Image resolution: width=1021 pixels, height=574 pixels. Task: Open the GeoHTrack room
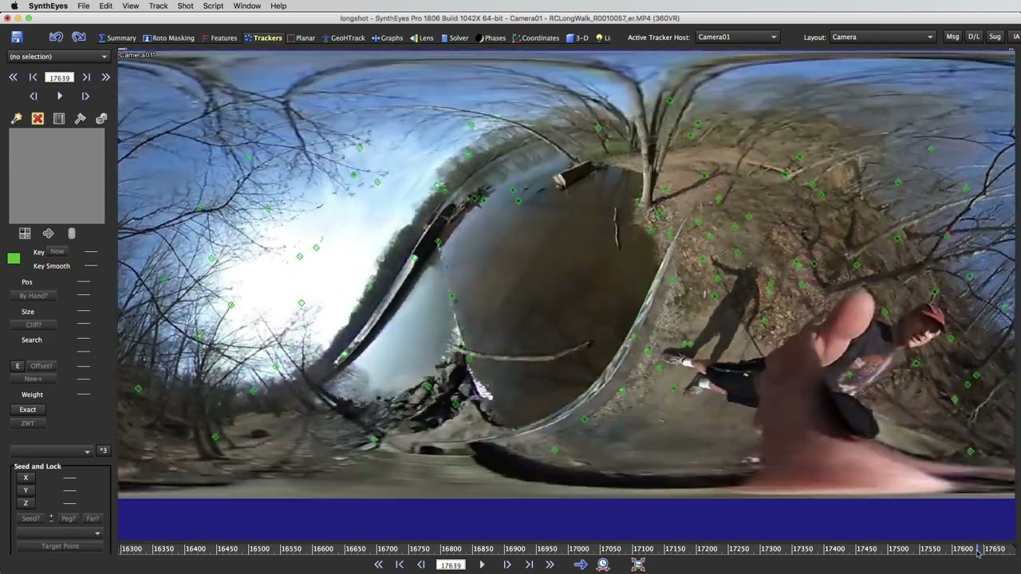tap(343, 37)
